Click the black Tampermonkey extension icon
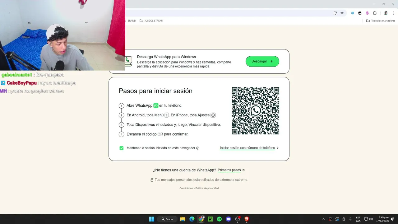This screenshot has height=224, width=398. coord(360,13)
